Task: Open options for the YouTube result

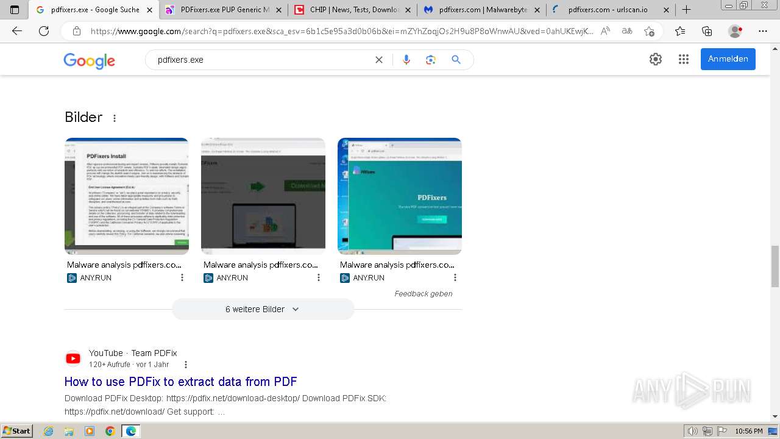Action: pyautogui.click(x=186, y=365)
